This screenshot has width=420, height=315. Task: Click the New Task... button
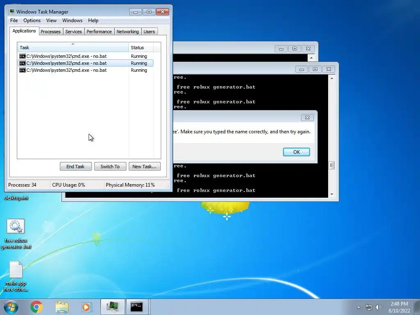(145, 167)
